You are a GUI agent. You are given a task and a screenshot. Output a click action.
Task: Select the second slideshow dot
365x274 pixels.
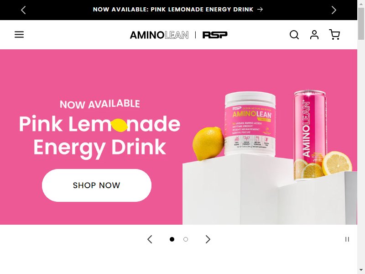[x=186, y=239]
